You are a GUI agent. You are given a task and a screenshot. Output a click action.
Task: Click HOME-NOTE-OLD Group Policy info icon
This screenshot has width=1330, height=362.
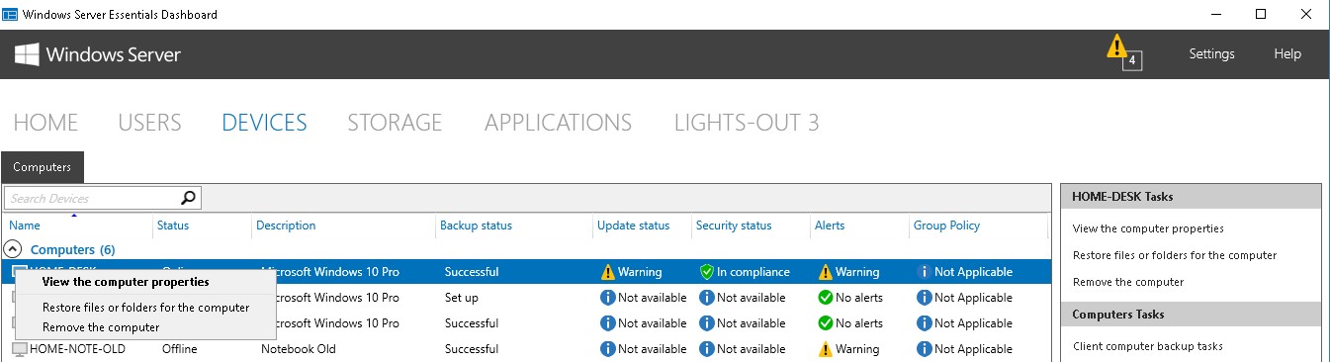[924, 349]
